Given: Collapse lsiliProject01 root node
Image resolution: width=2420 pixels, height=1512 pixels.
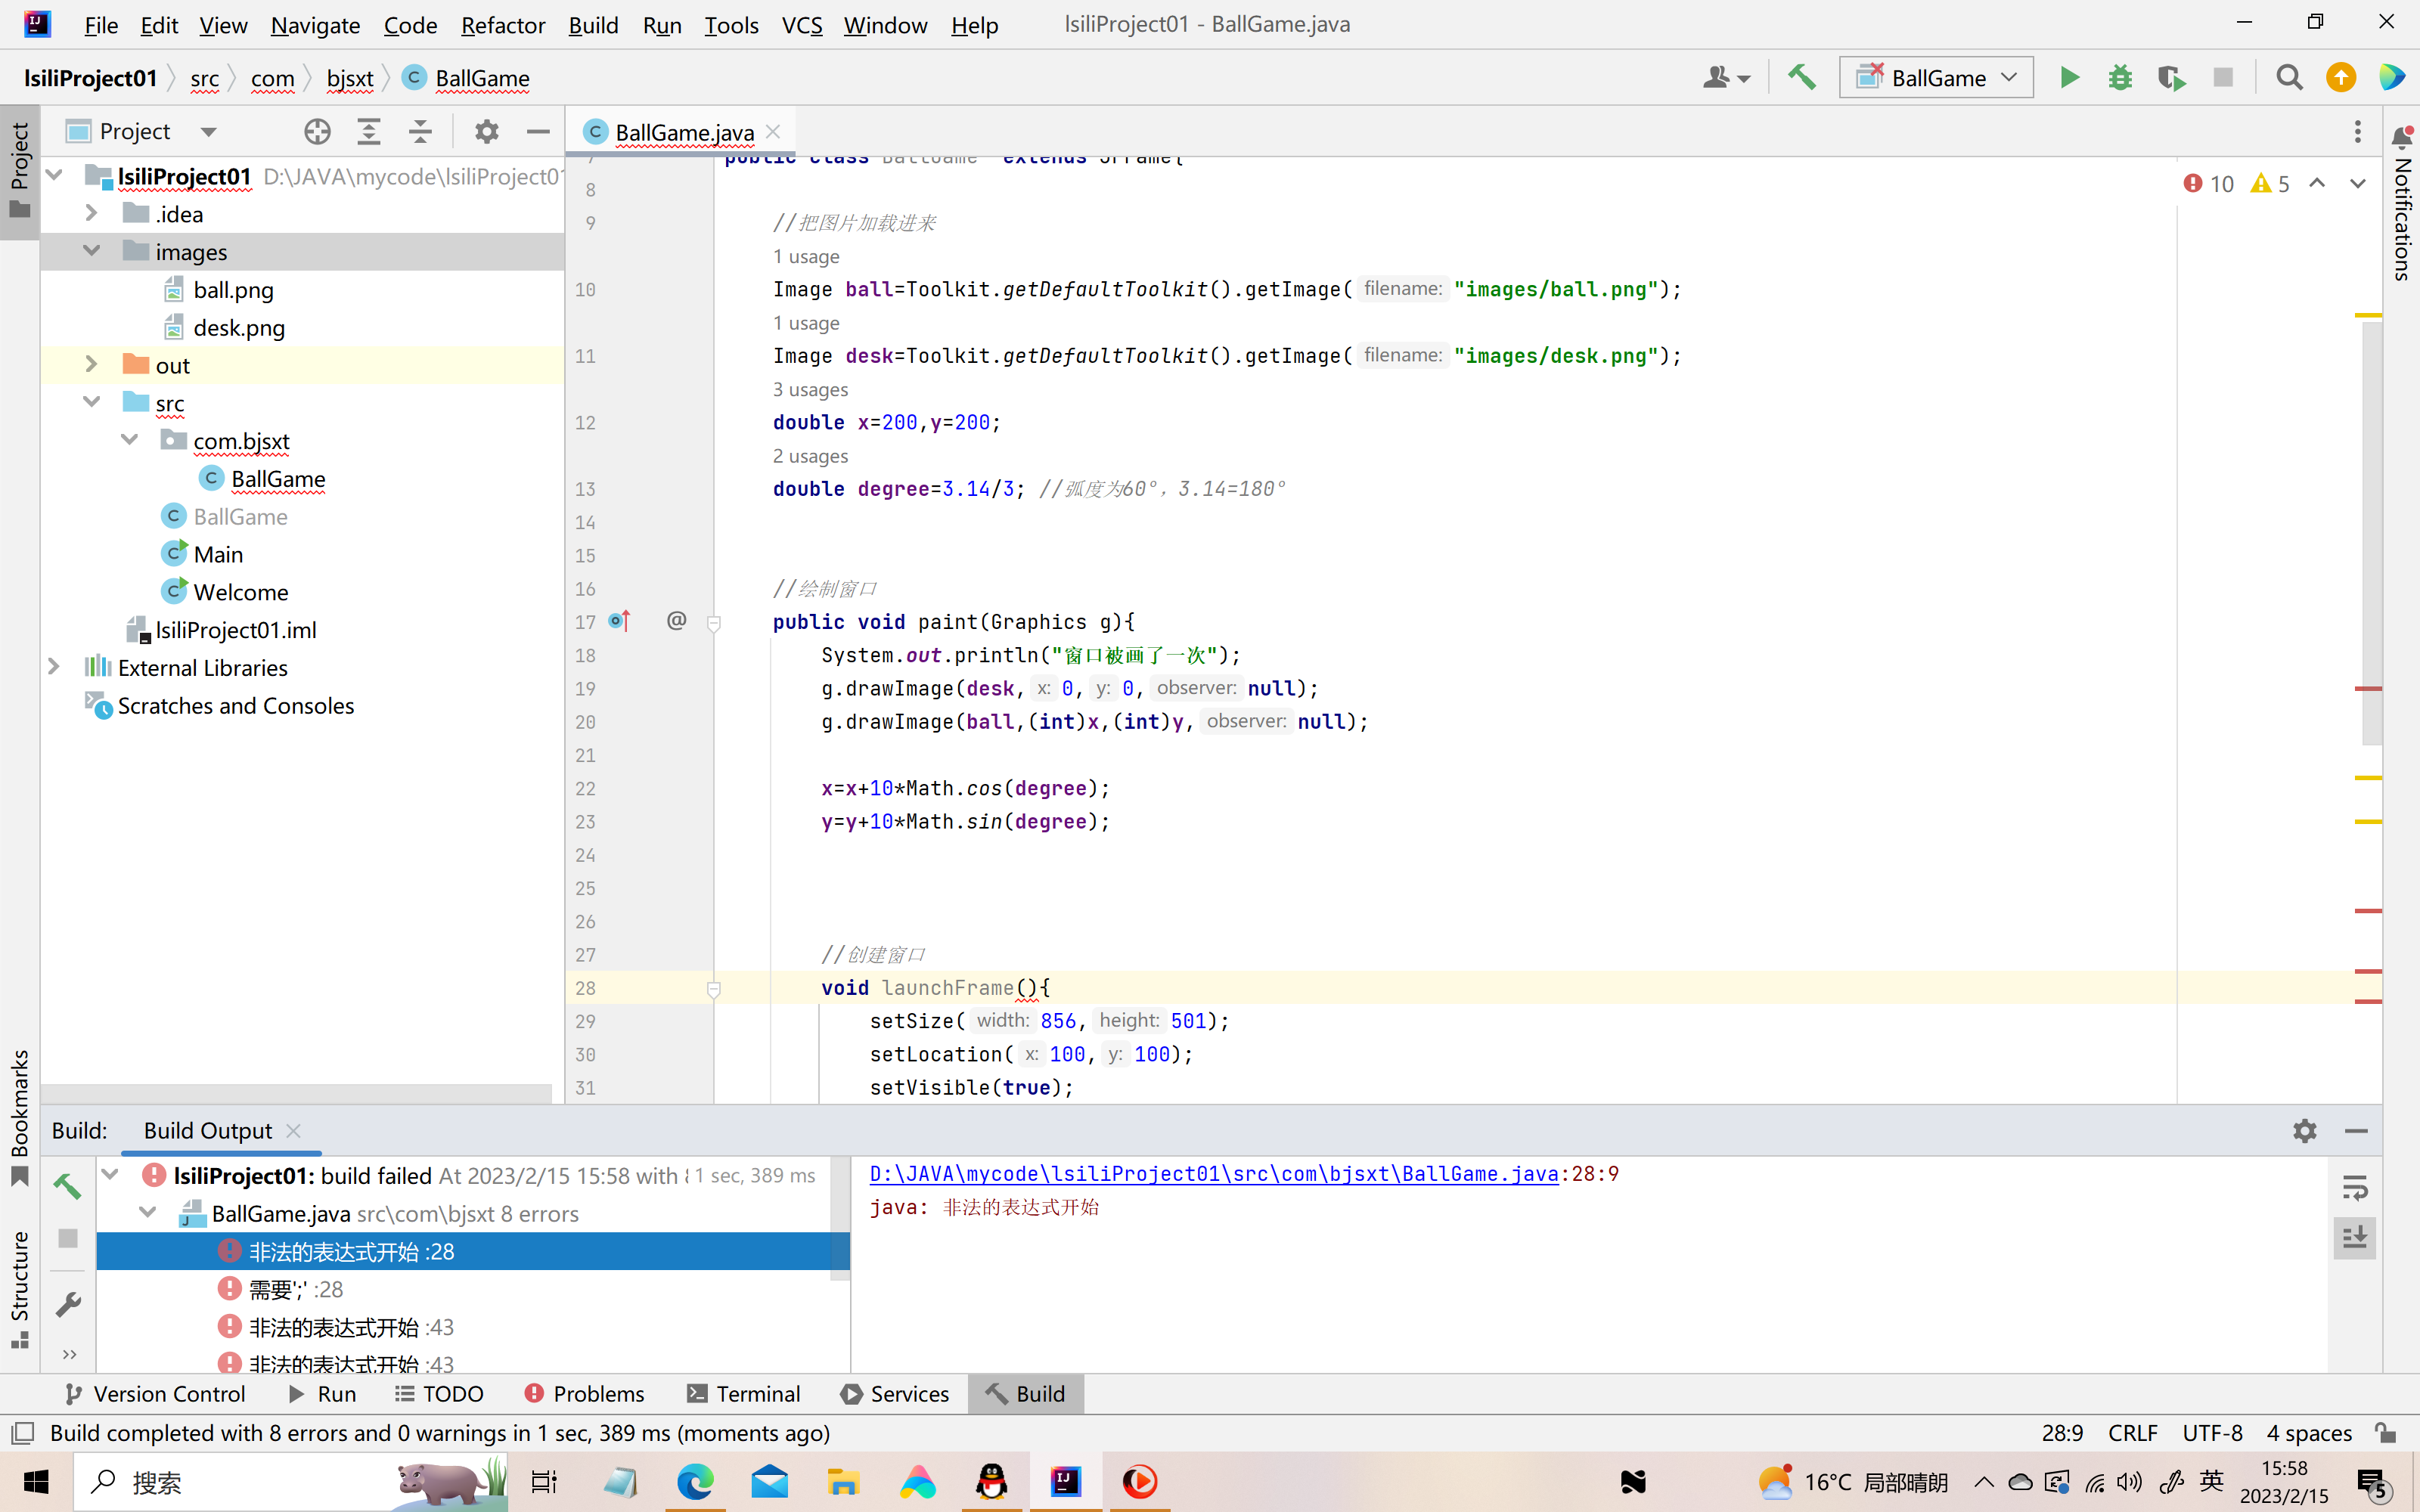Looking at the screenshot, I should (55, 176).
